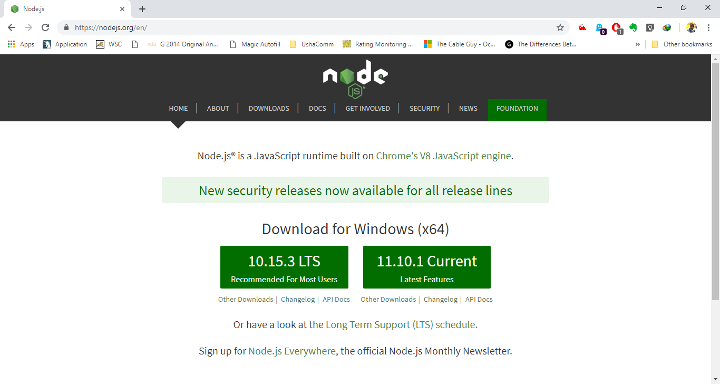This screenshot has height=384, width=720.
Task: Open Chrome's three-dot menu
Action: pyautogui.click(x=708, y=27)
